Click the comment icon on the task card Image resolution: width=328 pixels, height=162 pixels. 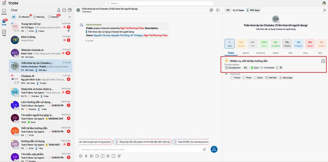[x=323, y=61]
